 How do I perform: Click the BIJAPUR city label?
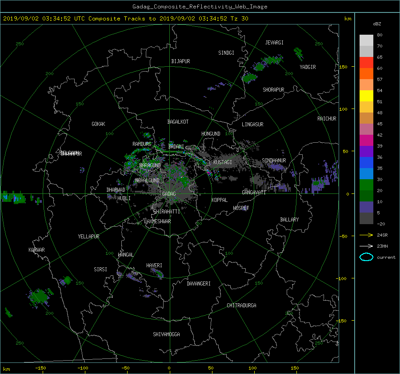[x=180, y=61]
